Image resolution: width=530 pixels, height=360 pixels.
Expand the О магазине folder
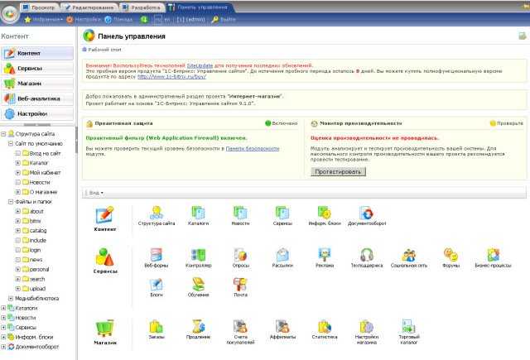pyautogui.click(x=18, y=192)
